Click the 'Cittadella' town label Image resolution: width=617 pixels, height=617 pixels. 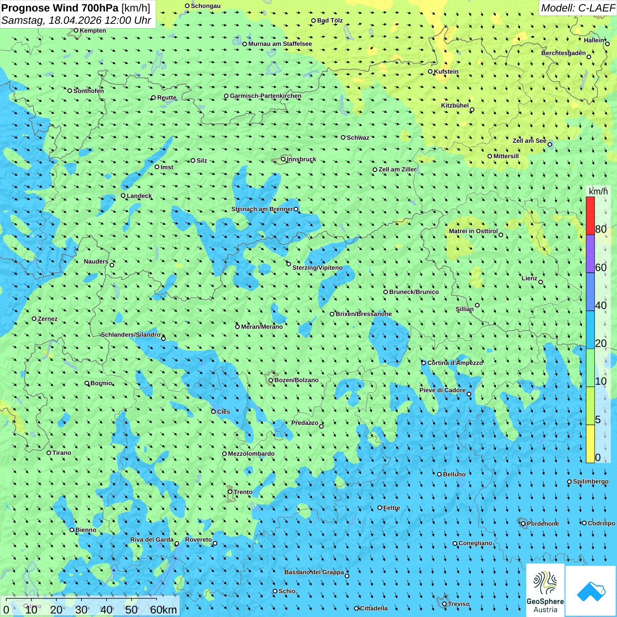[x=374, y=608]
